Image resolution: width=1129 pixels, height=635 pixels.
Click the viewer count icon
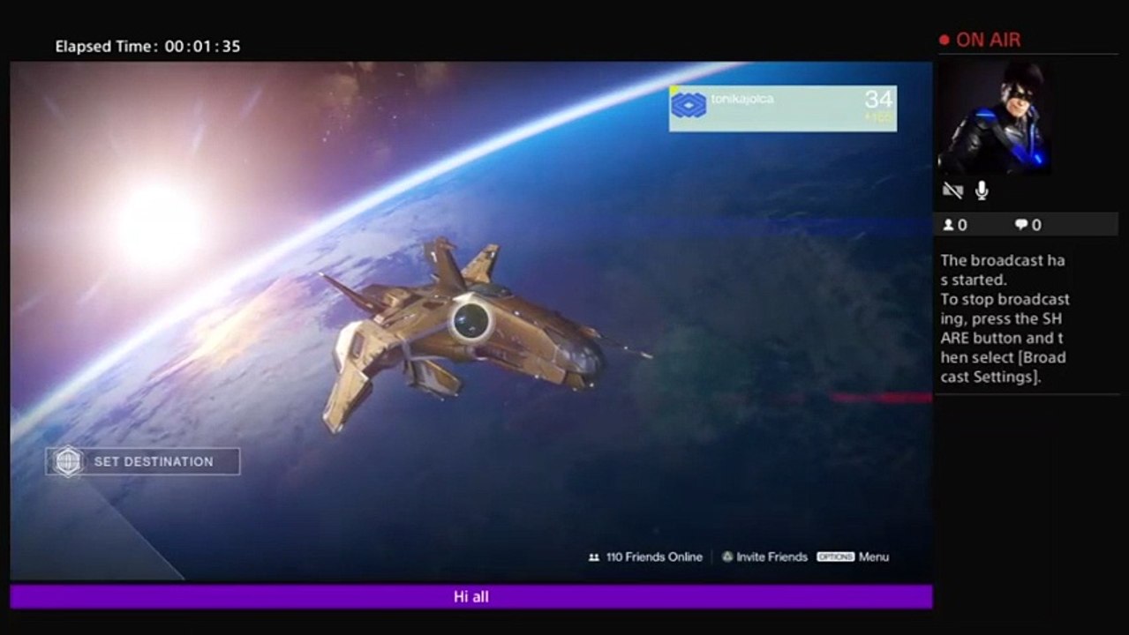tap(948, 225)
